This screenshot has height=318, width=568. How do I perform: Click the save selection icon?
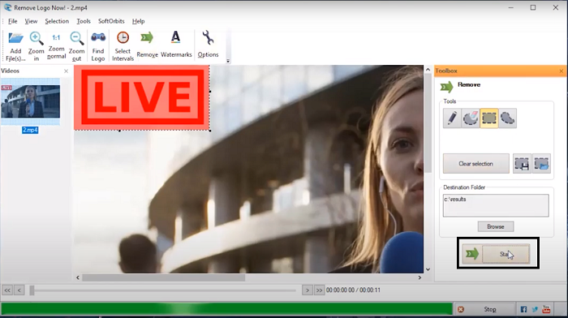click(522, 164)
